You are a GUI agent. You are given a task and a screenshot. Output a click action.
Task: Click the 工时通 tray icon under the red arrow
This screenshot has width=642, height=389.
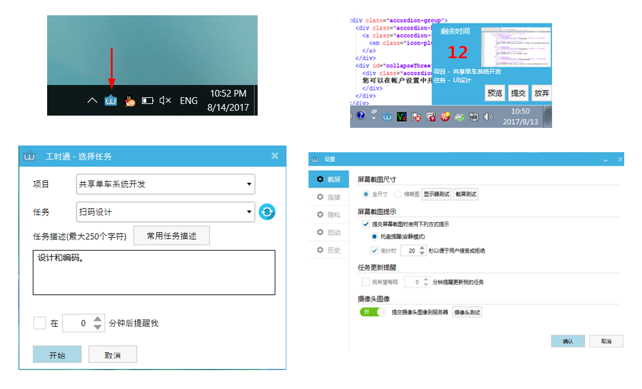point(111,101)
